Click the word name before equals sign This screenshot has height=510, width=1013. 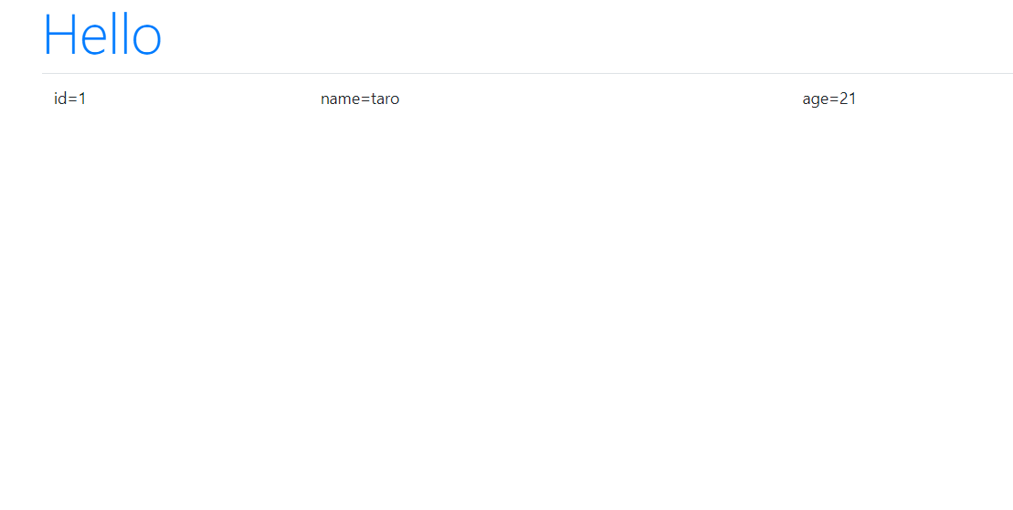coord(340,100)
